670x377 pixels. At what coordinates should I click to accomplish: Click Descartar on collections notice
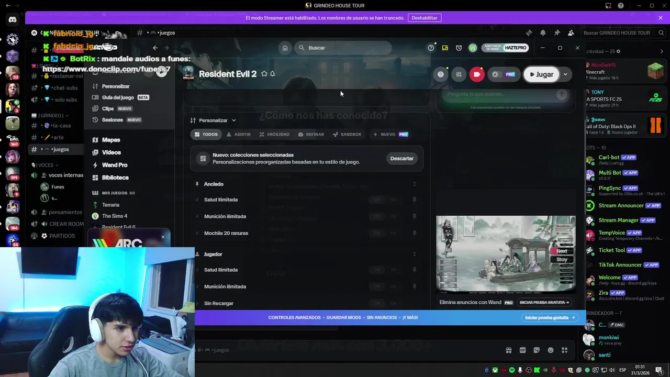(402, 159)
